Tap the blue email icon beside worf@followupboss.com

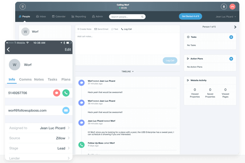point(66,111)
